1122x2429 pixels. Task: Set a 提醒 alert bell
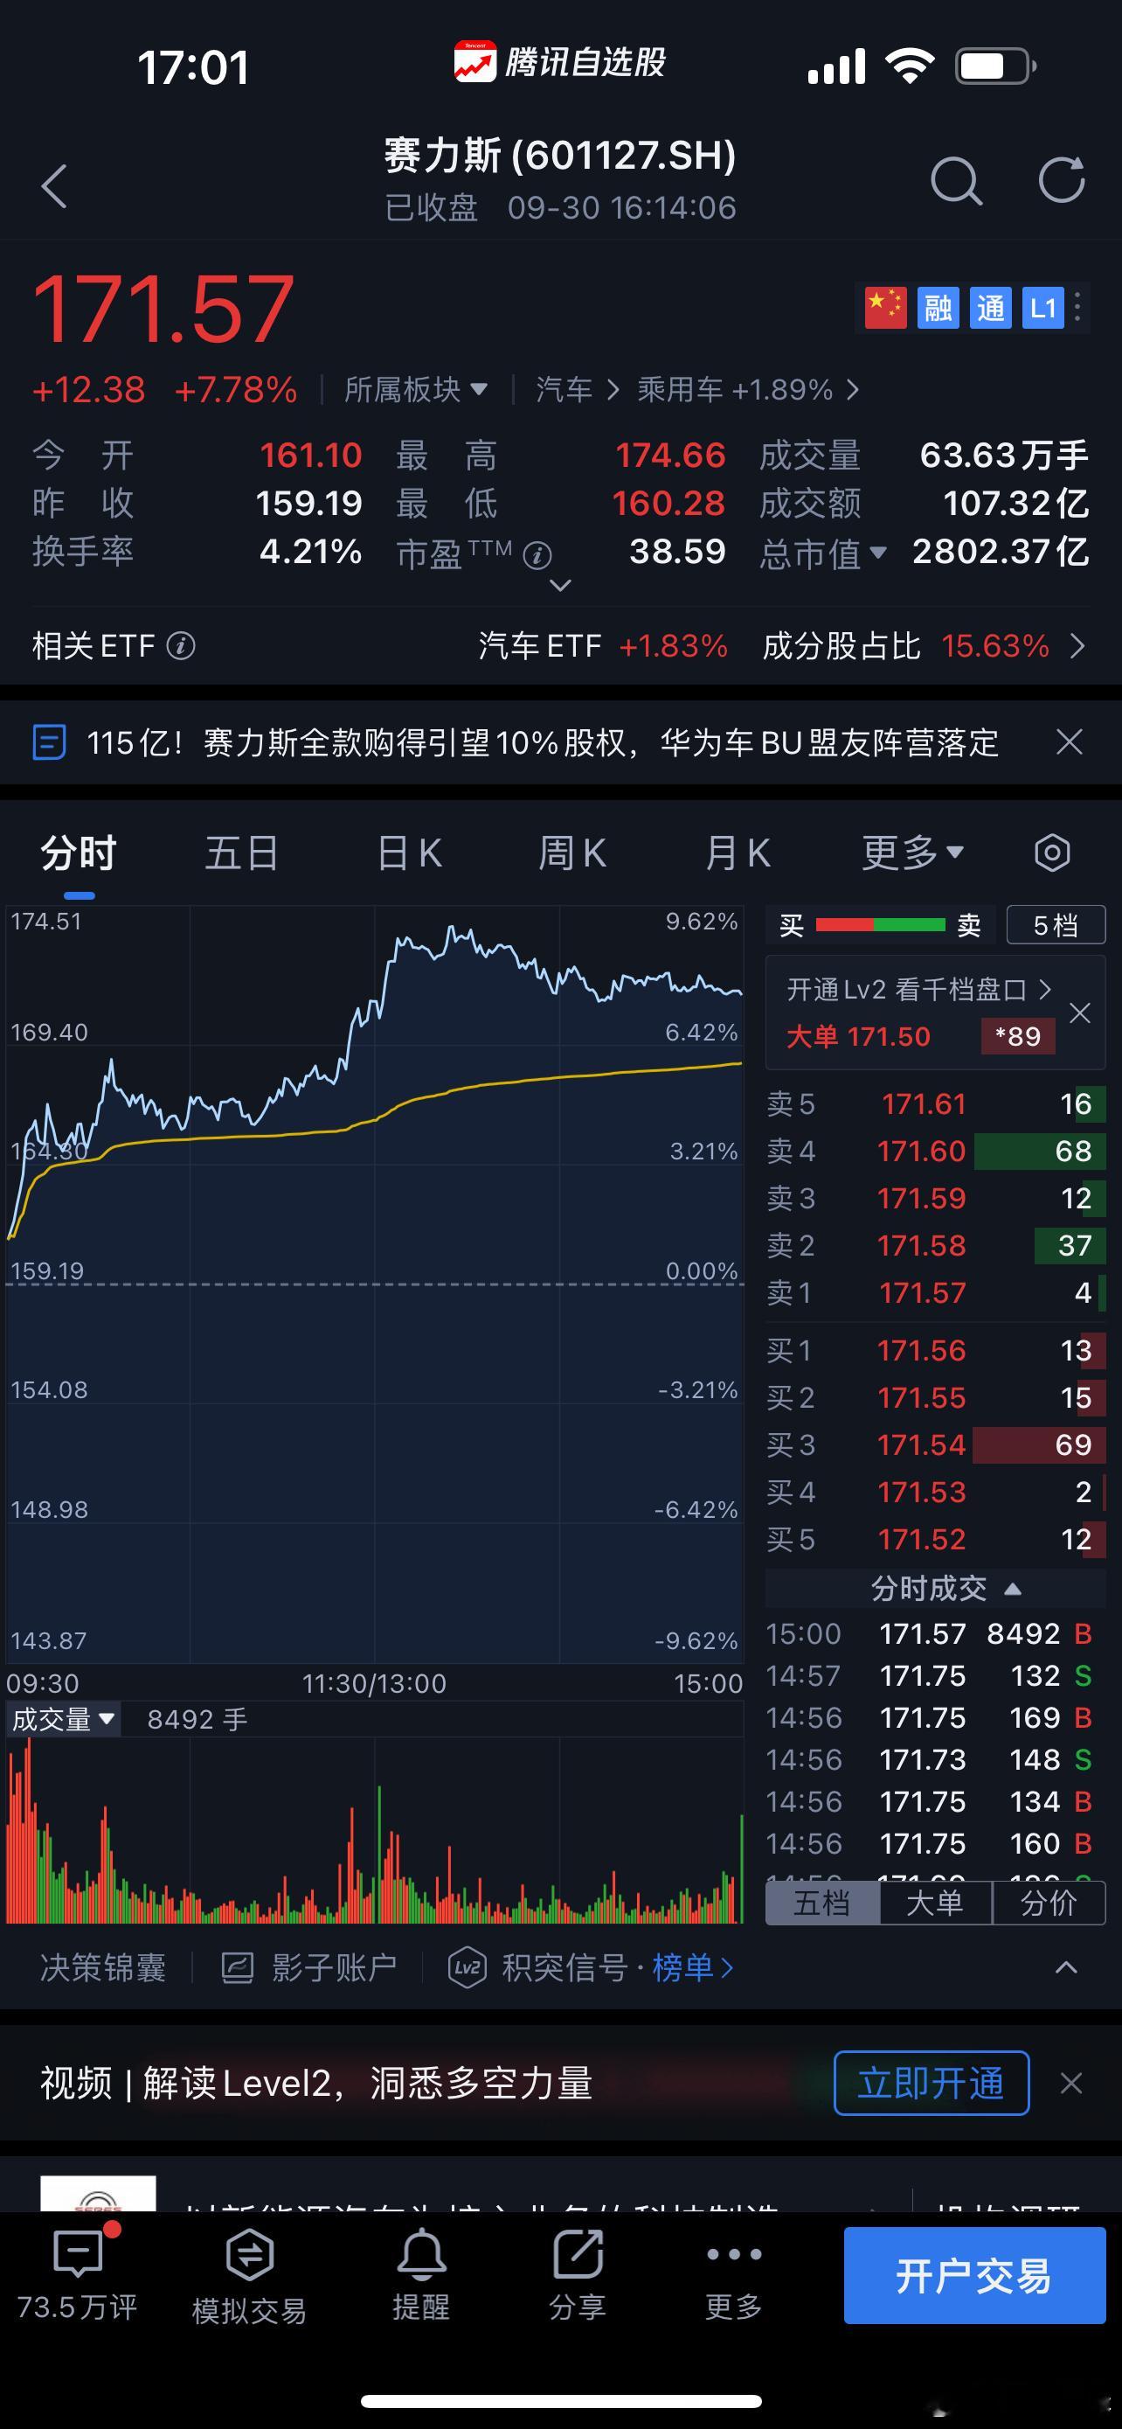click(421, 2276)
